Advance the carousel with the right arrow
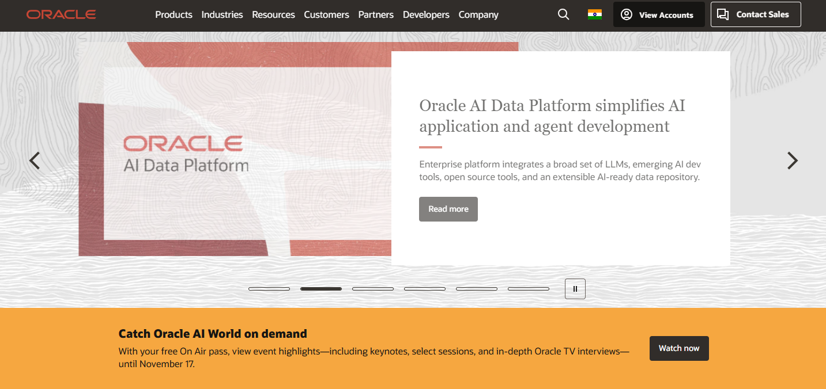The image size is (826, 389). pos(793,161)
